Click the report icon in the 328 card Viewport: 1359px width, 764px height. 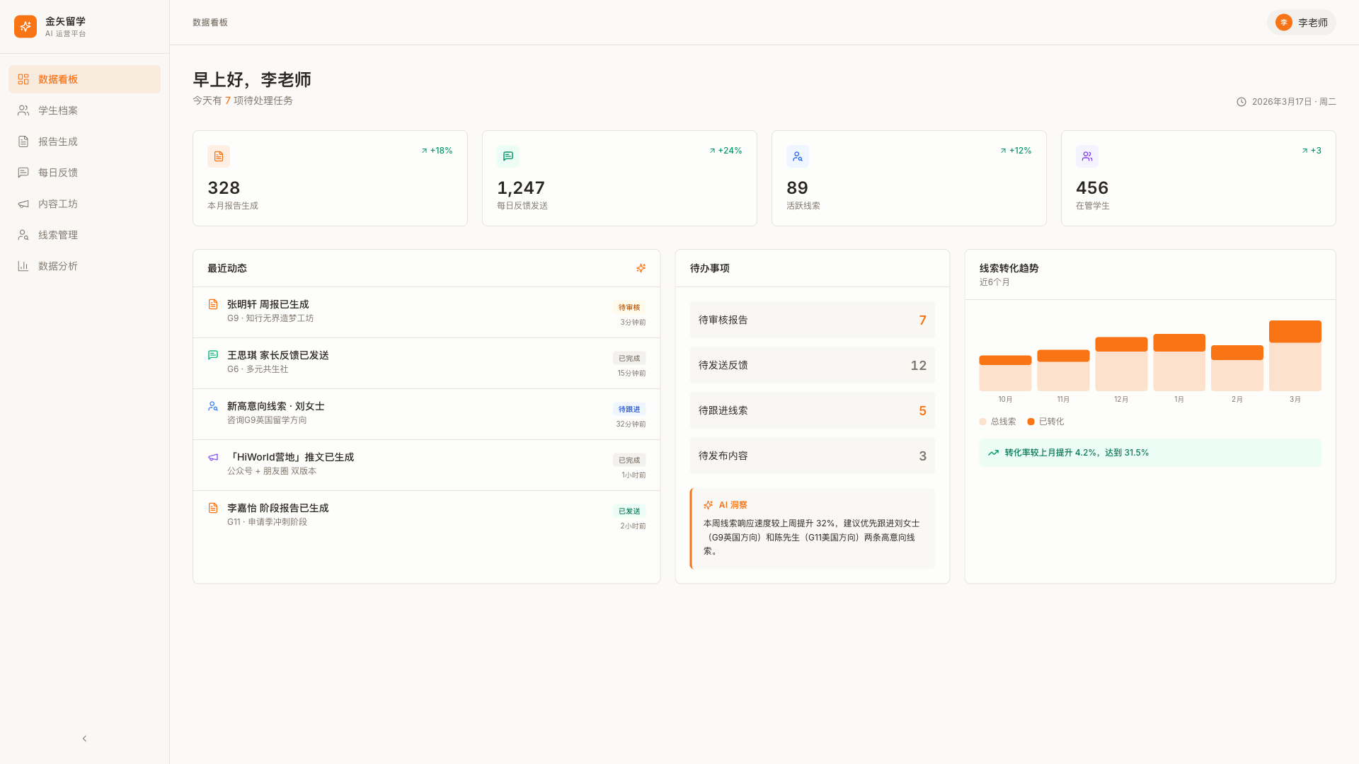pyautogui.click(x=219, y=156)
